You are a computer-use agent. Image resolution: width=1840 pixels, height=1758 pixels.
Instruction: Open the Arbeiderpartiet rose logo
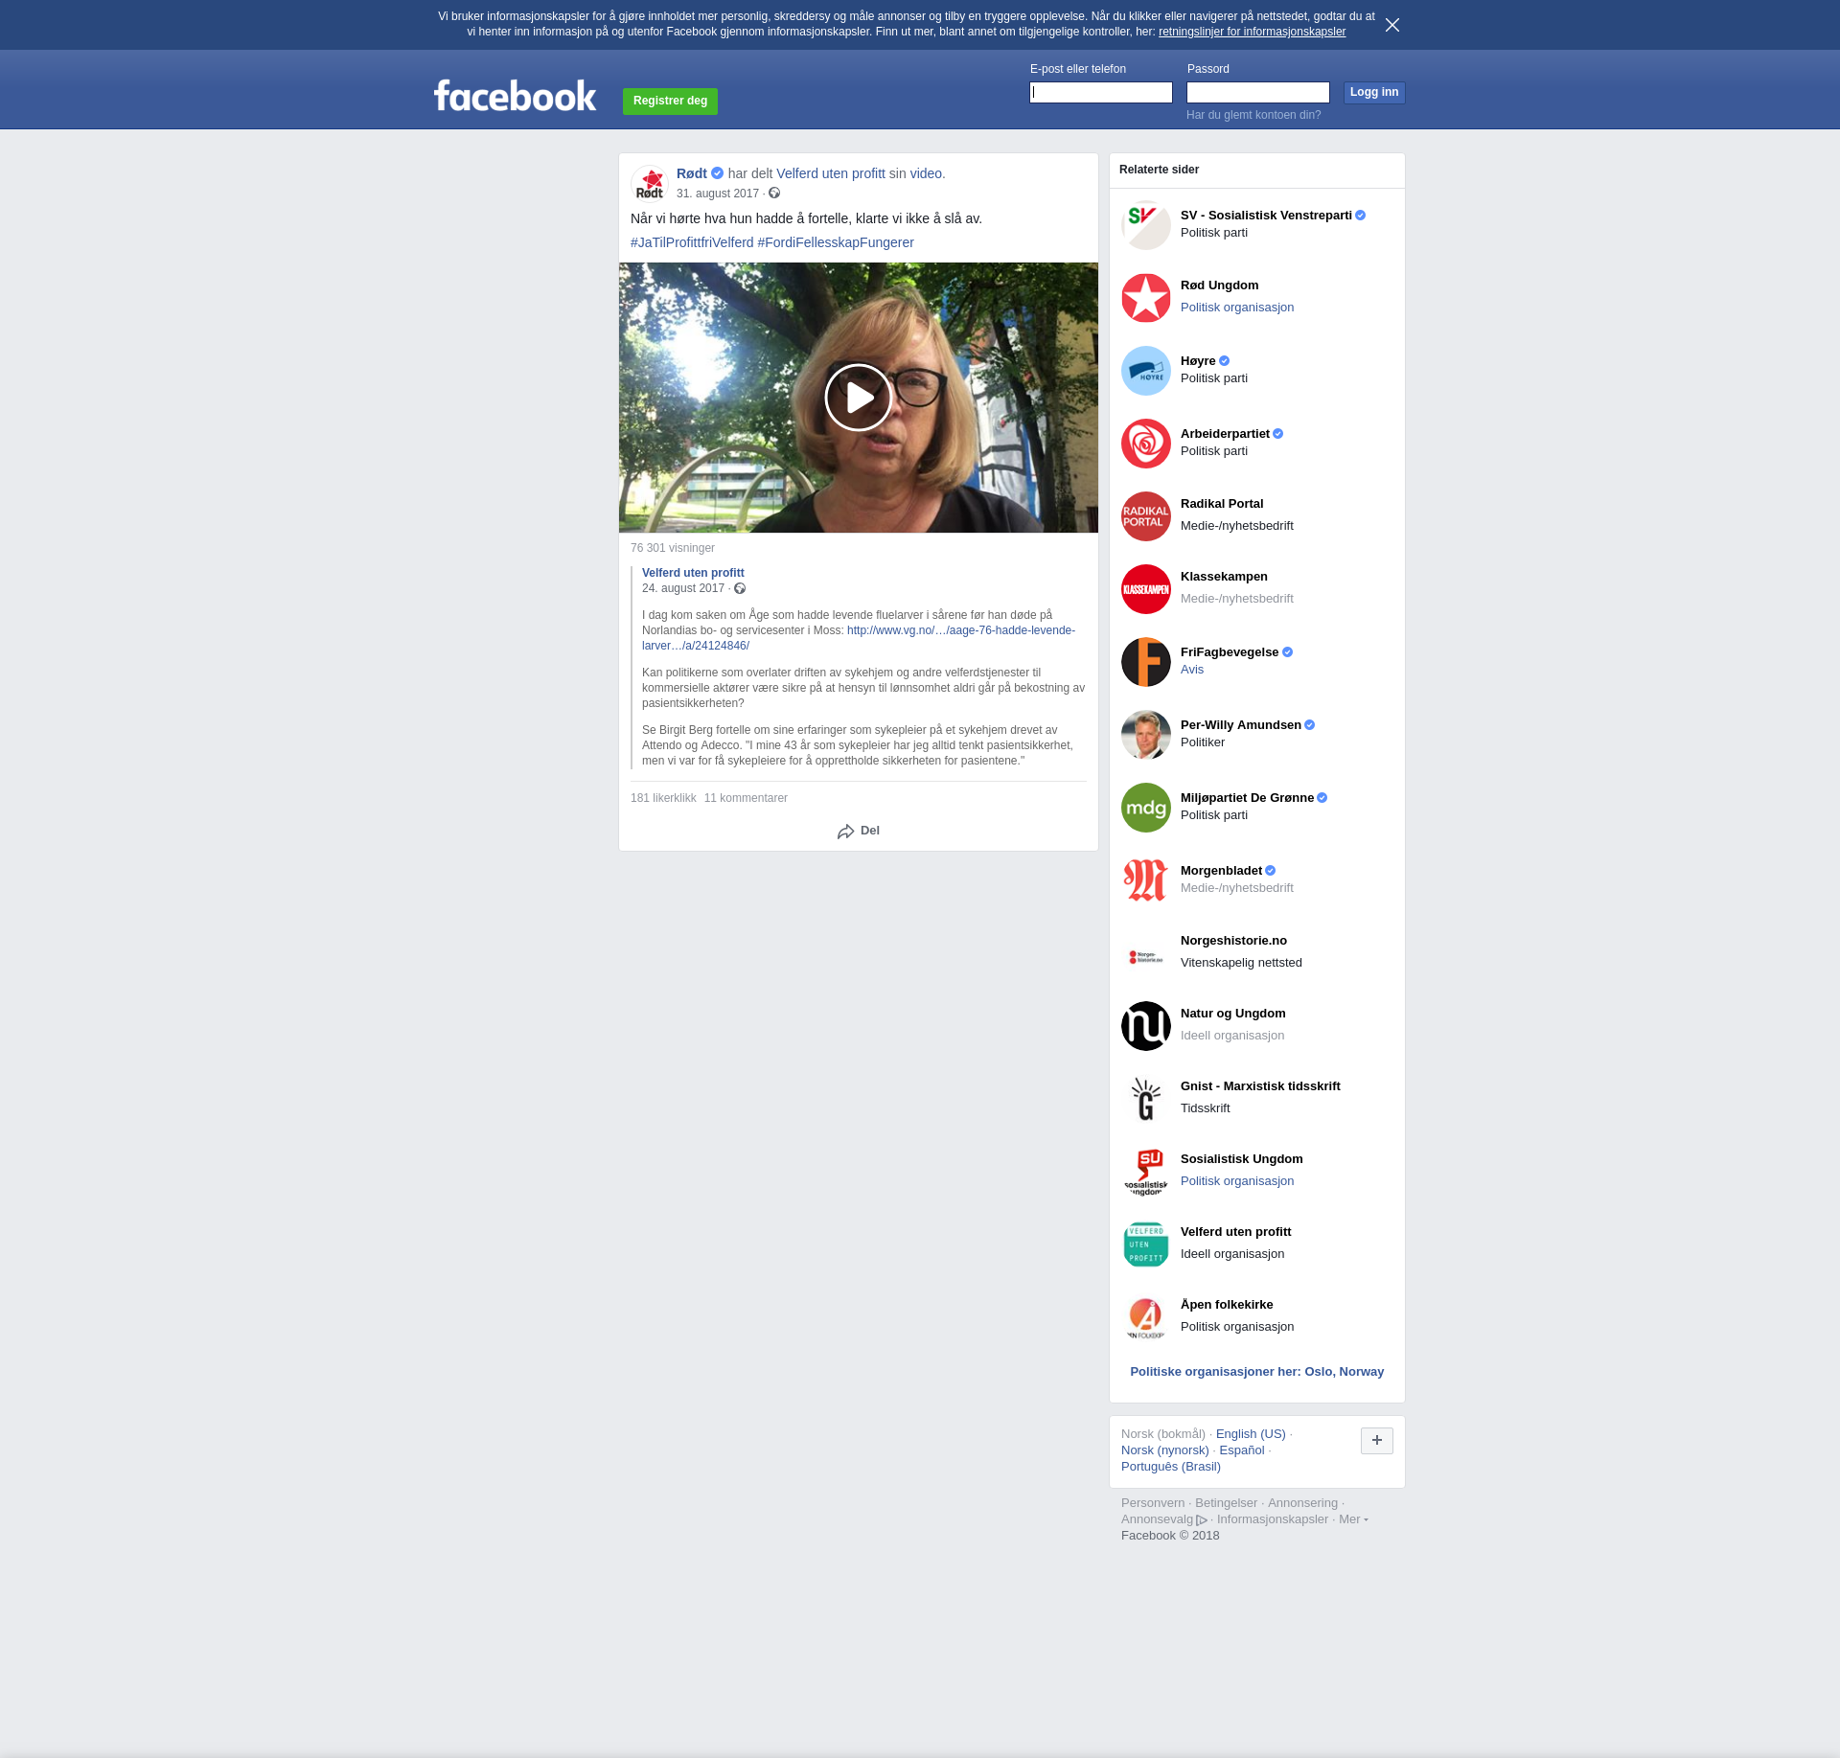pyautogui.click(x=1145, y=444)
